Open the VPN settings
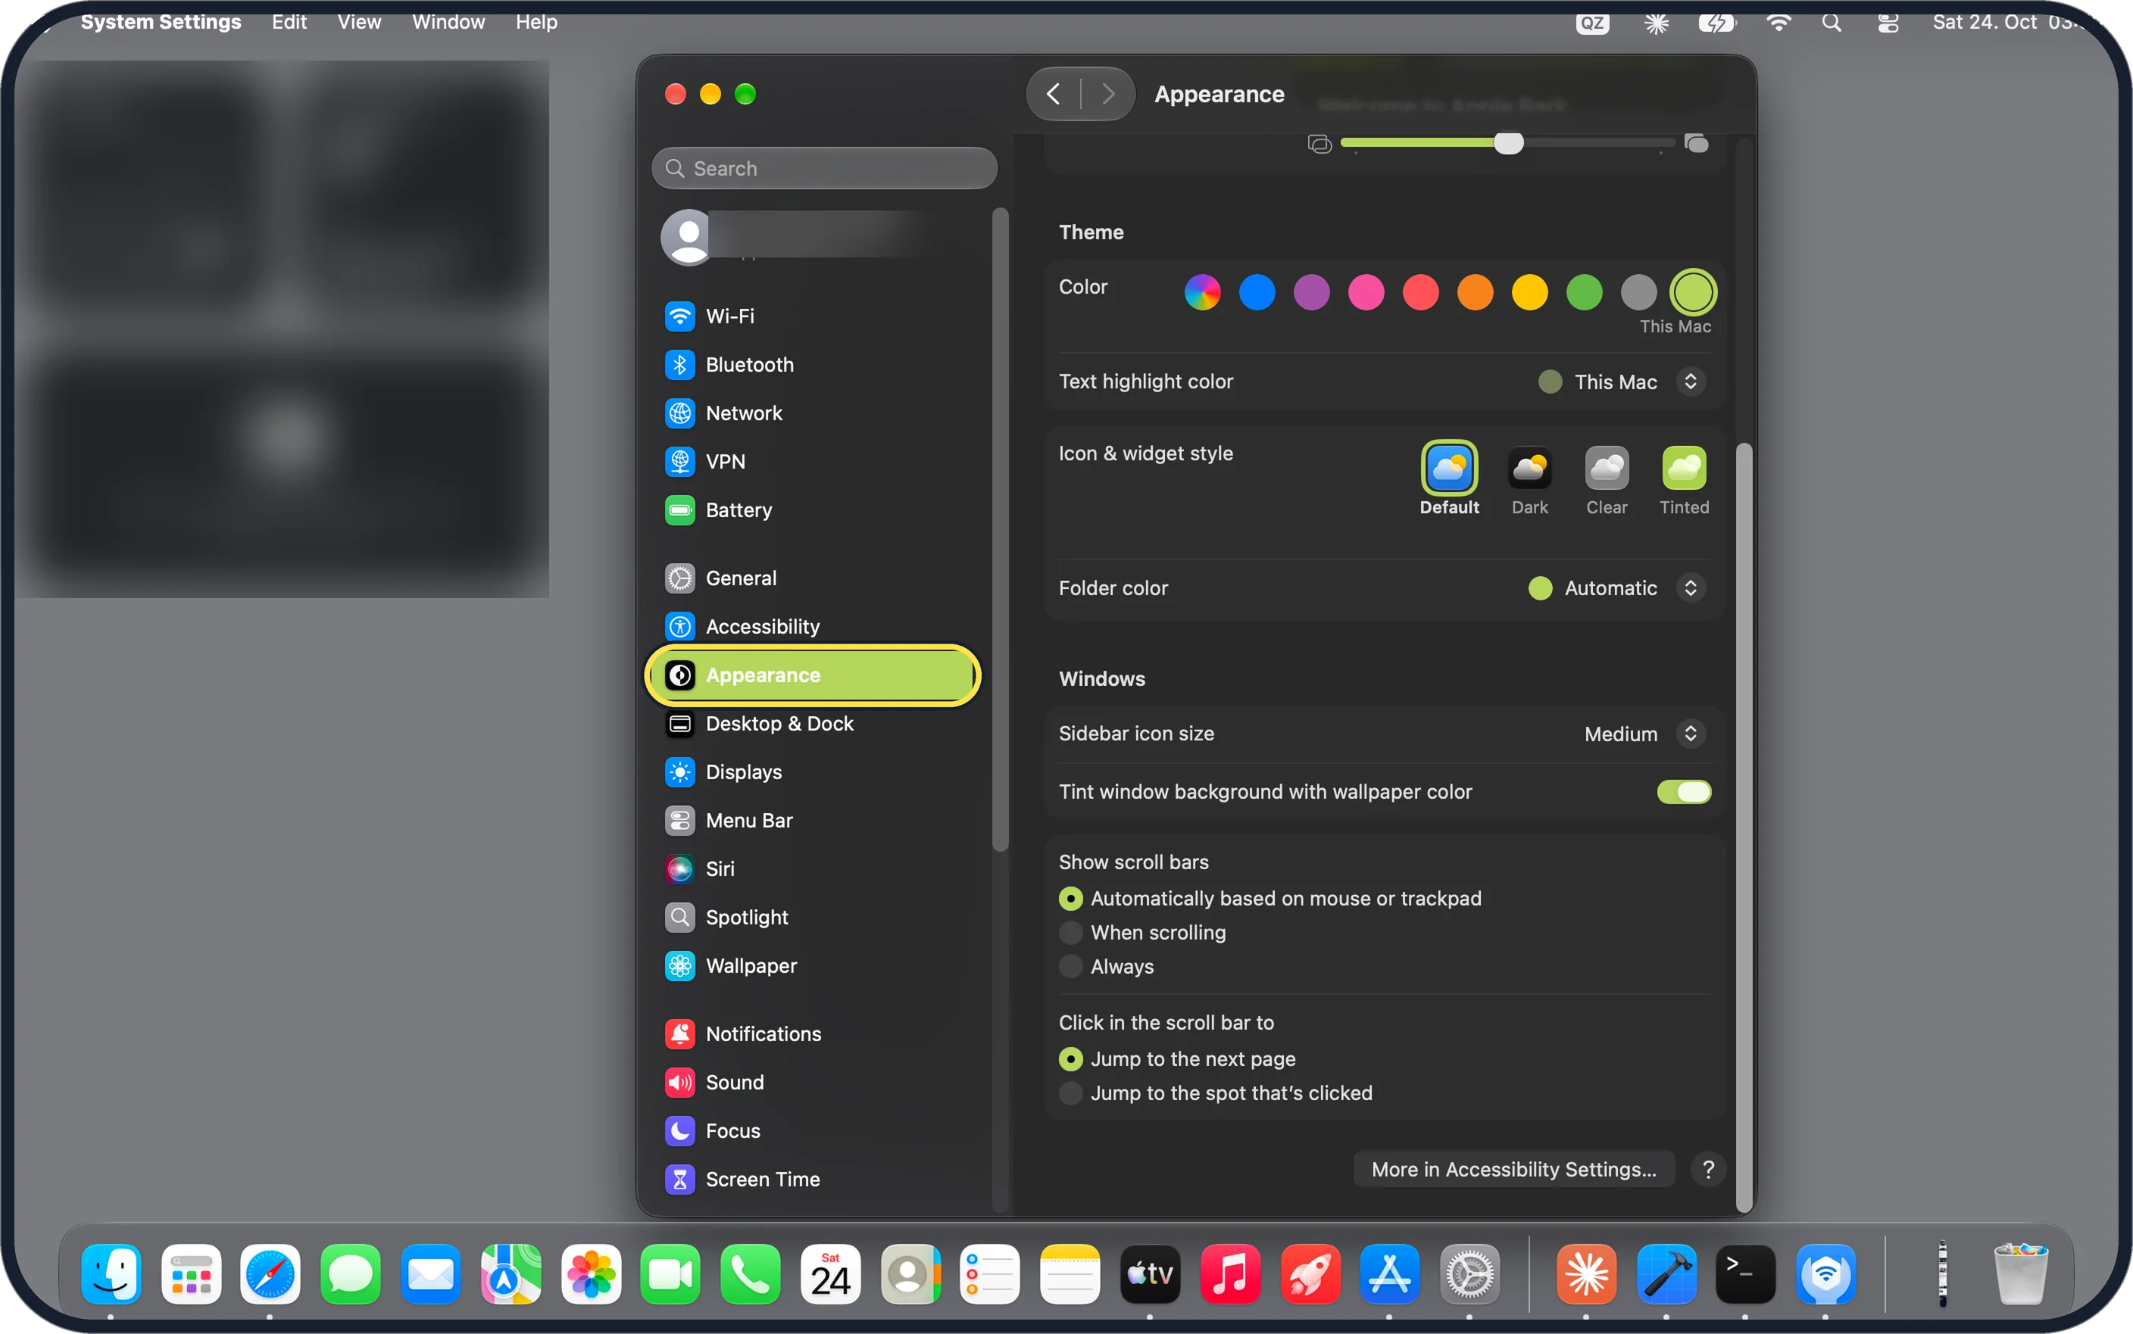 tap(814, 461)
